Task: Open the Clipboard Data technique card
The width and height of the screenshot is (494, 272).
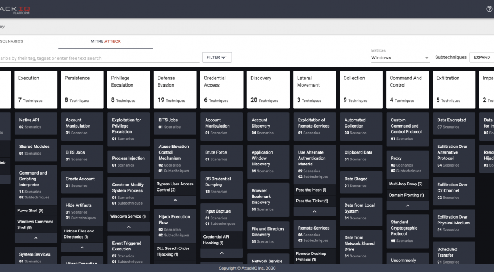Action: pos(361,156)
